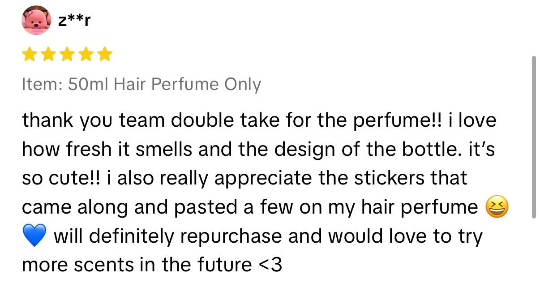540x283 pixels.
Task: Click the vertical scrollbar on the right
Action: coord(533,137)
